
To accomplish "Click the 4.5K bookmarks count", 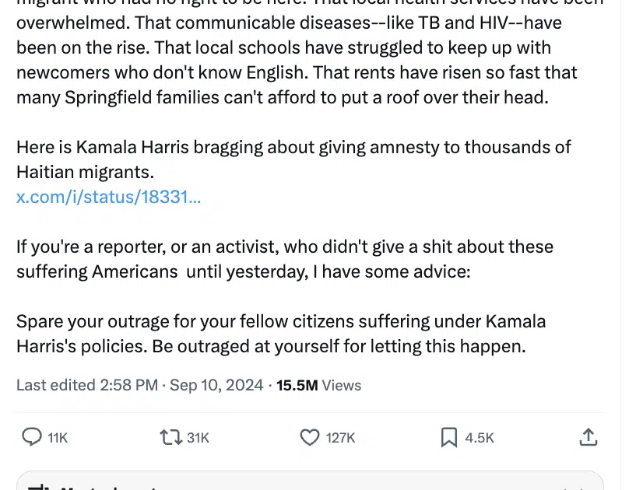I will [480, 438].
